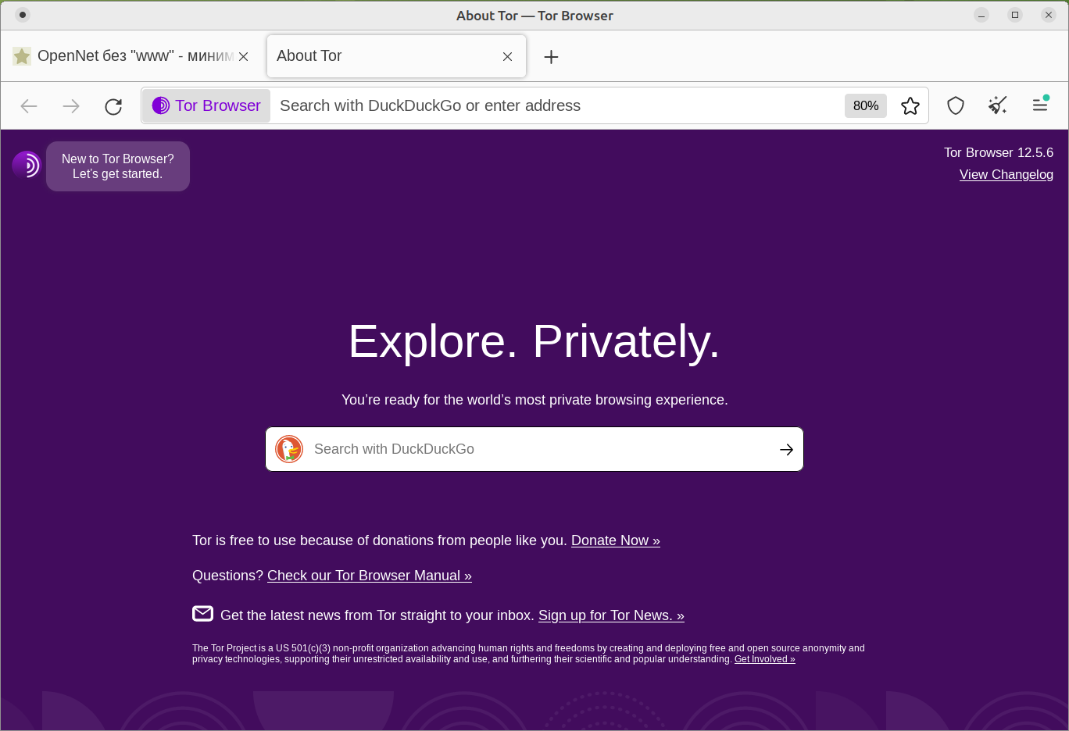This screenshot has height=731, width=1069.
Task: Open the application hamburger menu
Action: pos(1040,105)
